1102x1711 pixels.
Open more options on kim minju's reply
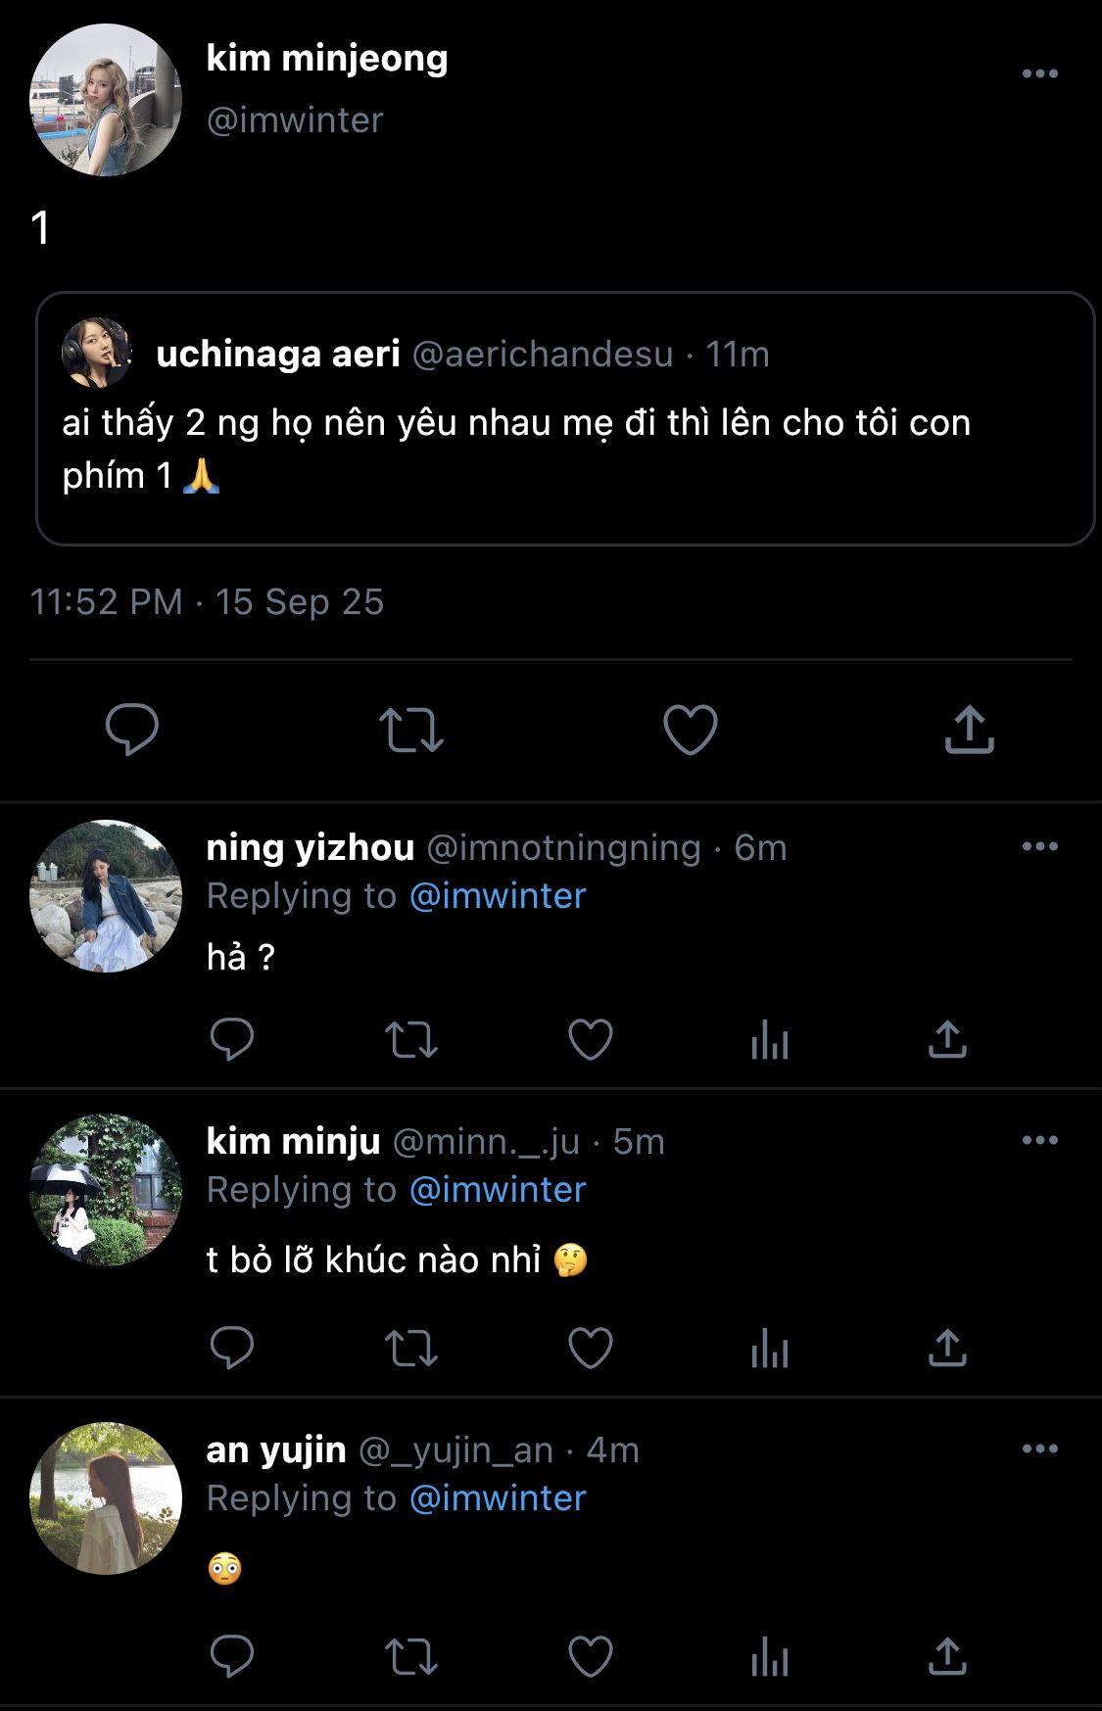click(1039, 1140)
